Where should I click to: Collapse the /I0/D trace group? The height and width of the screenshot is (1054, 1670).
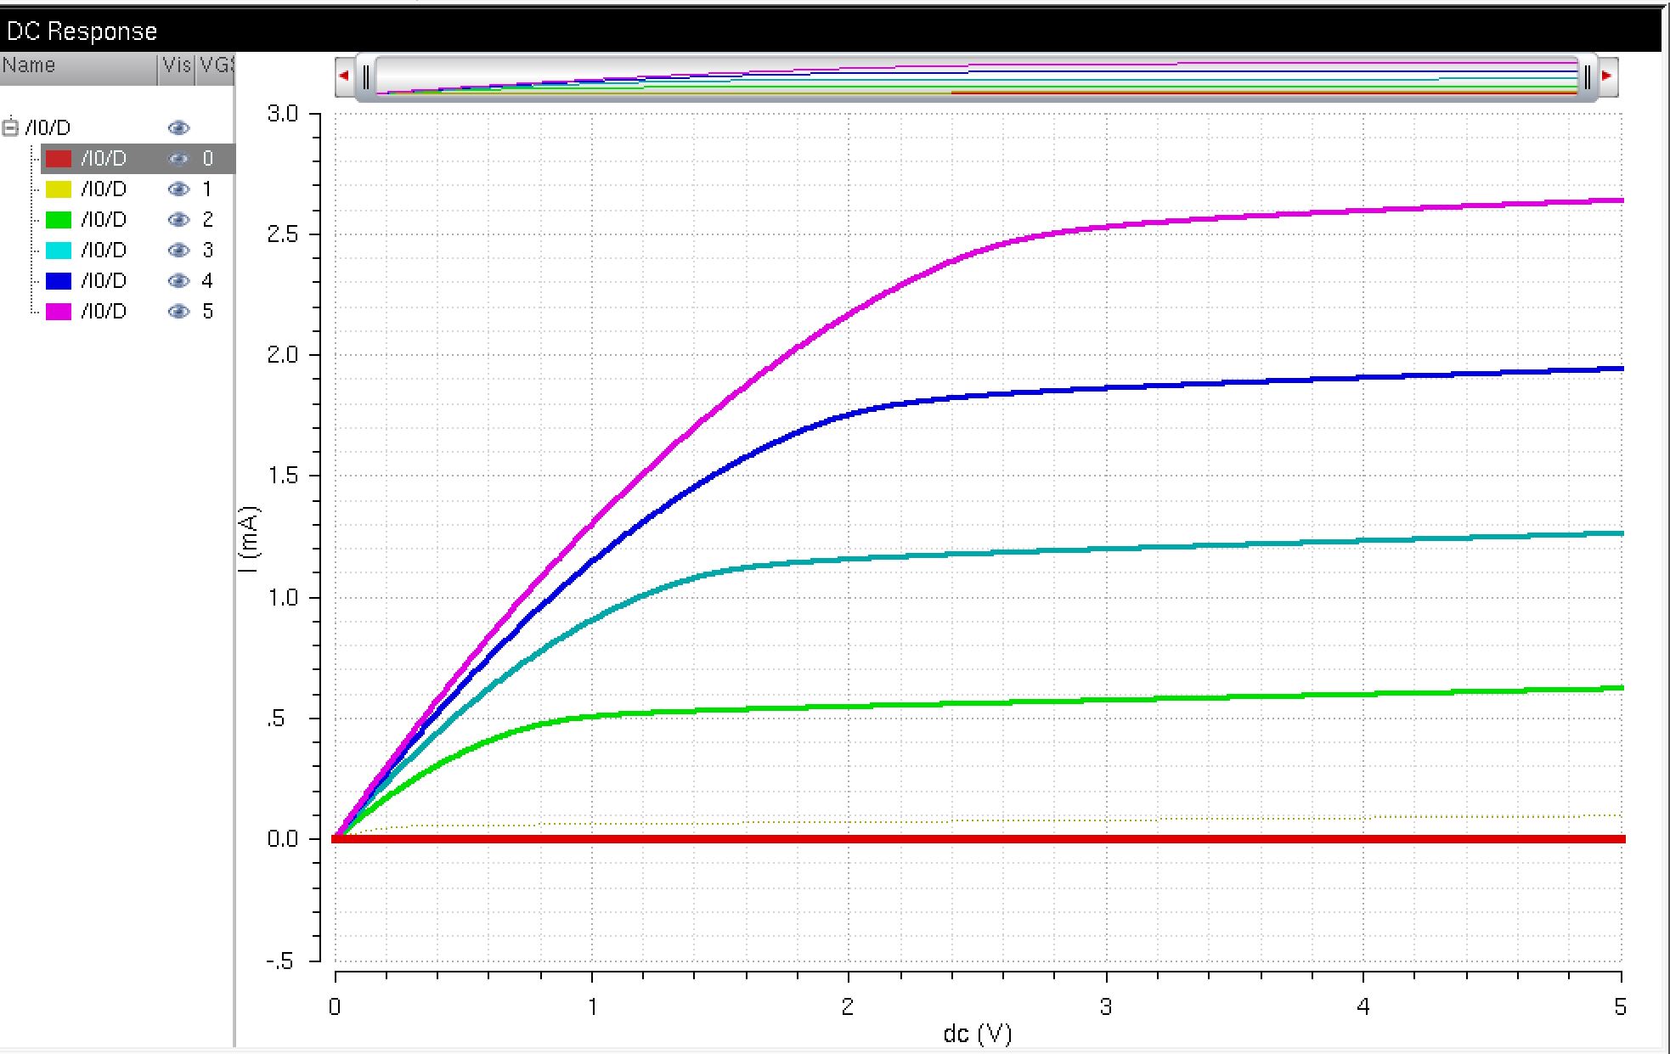[x=10, y=128]
